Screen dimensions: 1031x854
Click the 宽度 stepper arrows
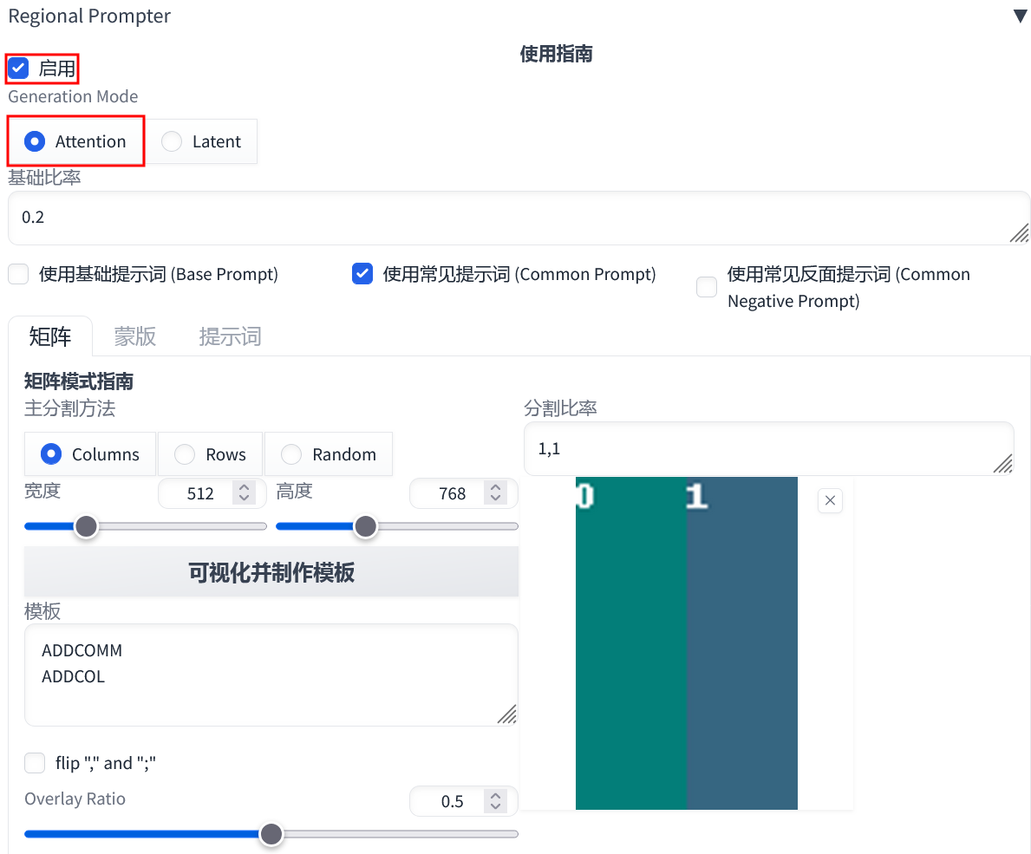point(245,493)
